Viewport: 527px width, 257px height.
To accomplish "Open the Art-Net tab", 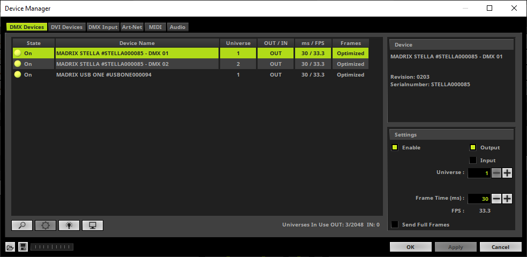I will point(132,27).
